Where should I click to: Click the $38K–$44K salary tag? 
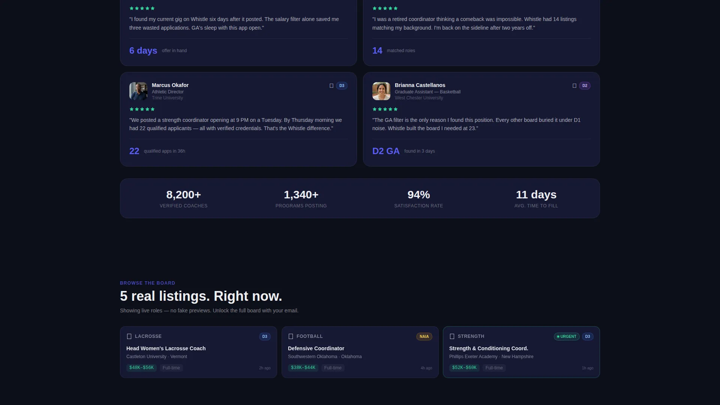tap(303, 368)
